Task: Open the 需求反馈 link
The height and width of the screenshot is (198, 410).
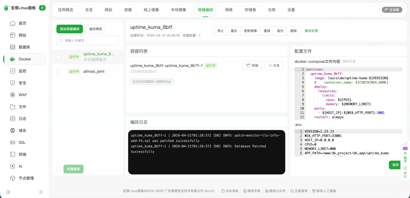Action: 311,31
